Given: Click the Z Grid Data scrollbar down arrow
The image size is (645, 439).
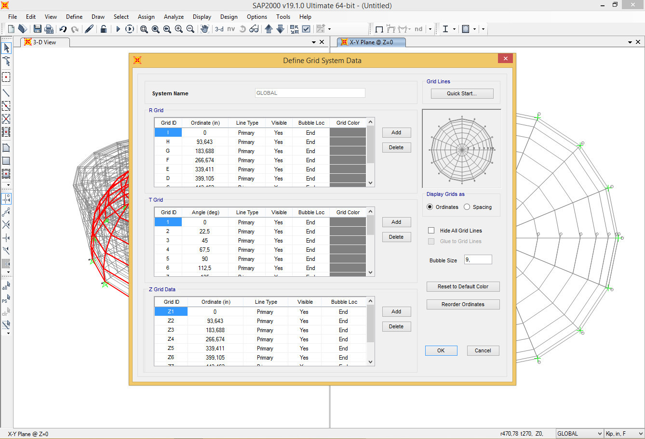Looking at the screenshot, I should tap(371, 362).
